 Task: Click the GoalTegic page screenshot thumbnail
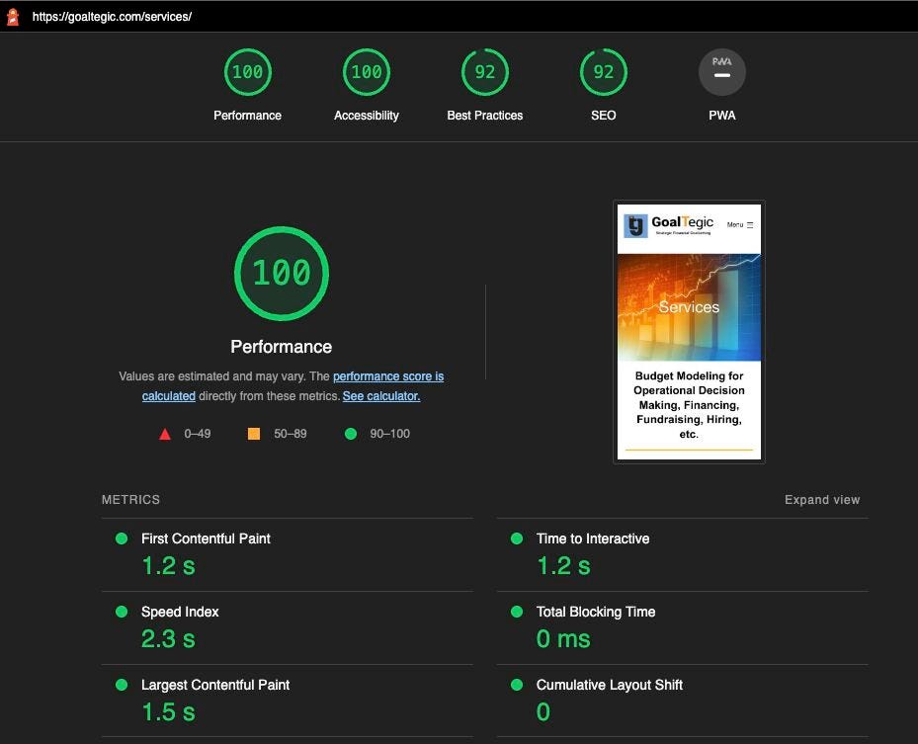[x=689, y=332]
